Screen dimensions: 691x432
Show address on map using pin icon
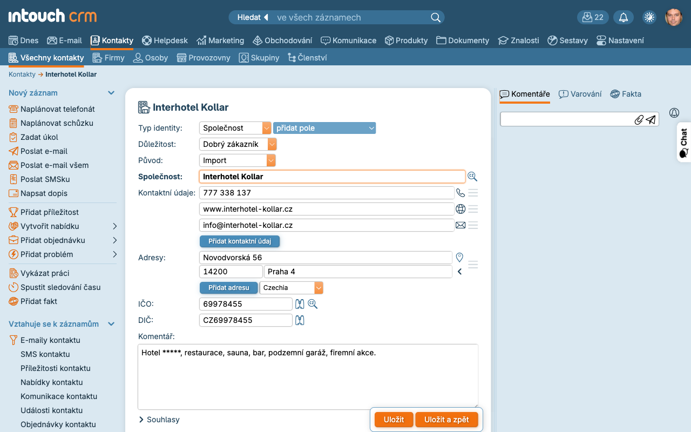[x=460, y=257]
